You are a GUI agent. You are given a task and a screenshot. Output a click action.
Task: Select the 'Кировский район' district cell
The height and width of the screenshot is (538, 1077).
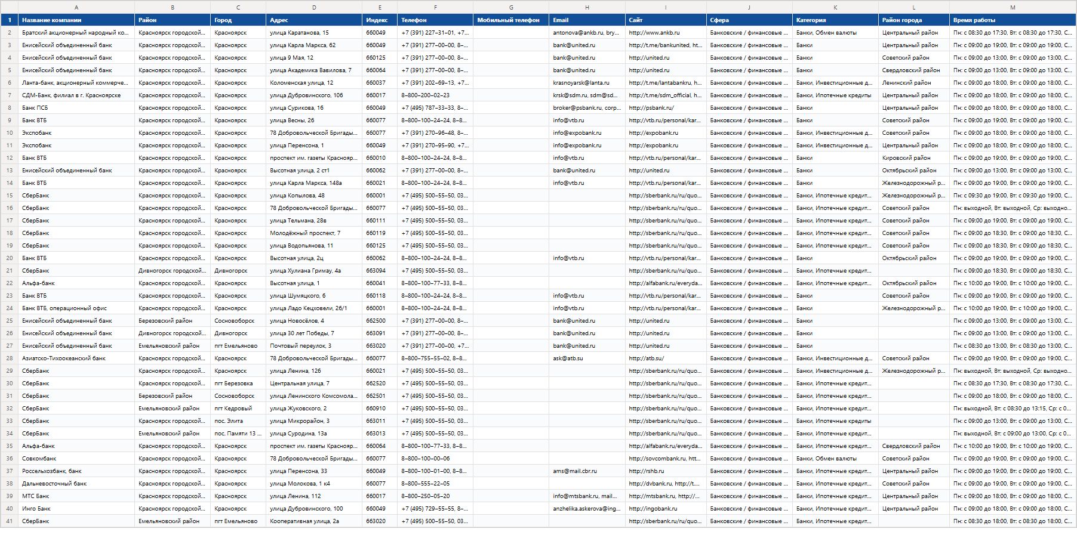click(914, 158)
